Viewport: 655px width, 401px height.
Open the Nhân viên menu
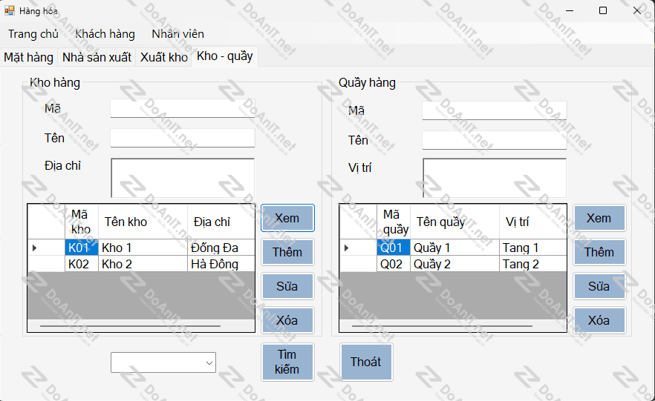[x=178, y=34]
